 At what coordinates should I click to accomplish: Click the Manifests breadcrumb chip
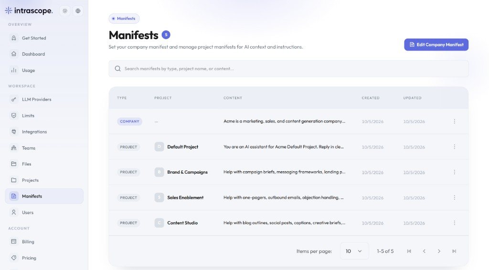(124, 19)
